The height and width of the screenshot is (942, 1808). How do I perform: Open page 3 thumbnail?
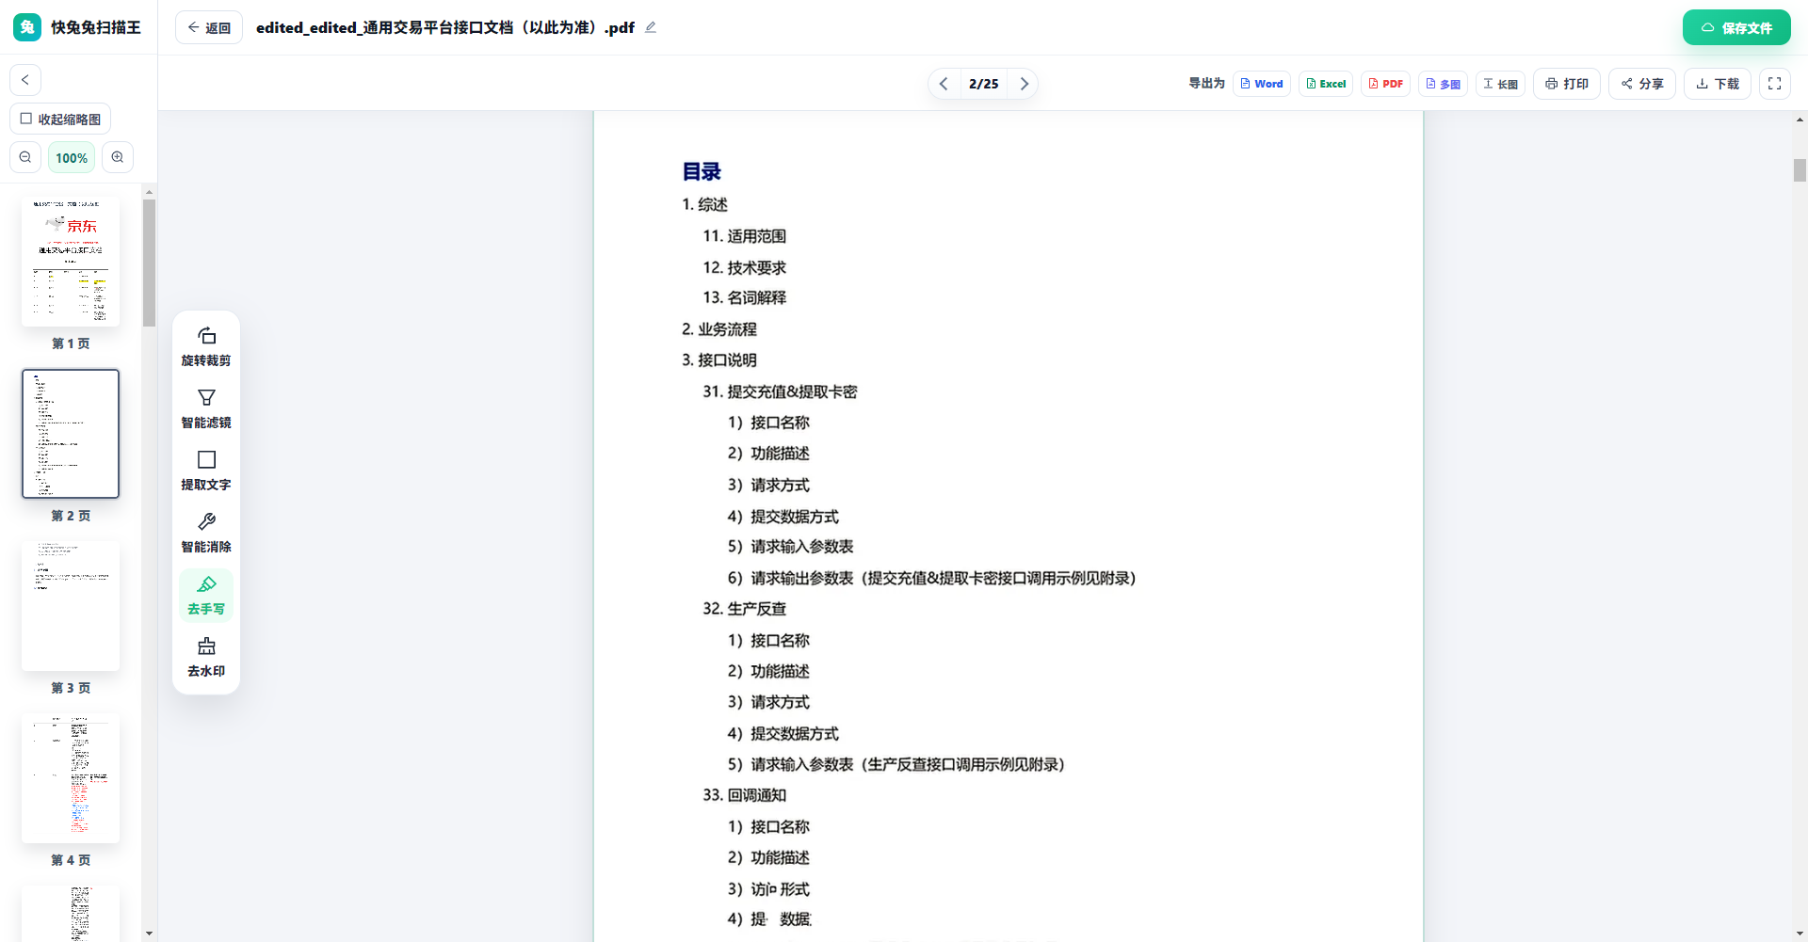click(x=71, y=606)
